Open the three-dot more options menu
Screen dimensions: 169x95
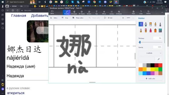133,18
